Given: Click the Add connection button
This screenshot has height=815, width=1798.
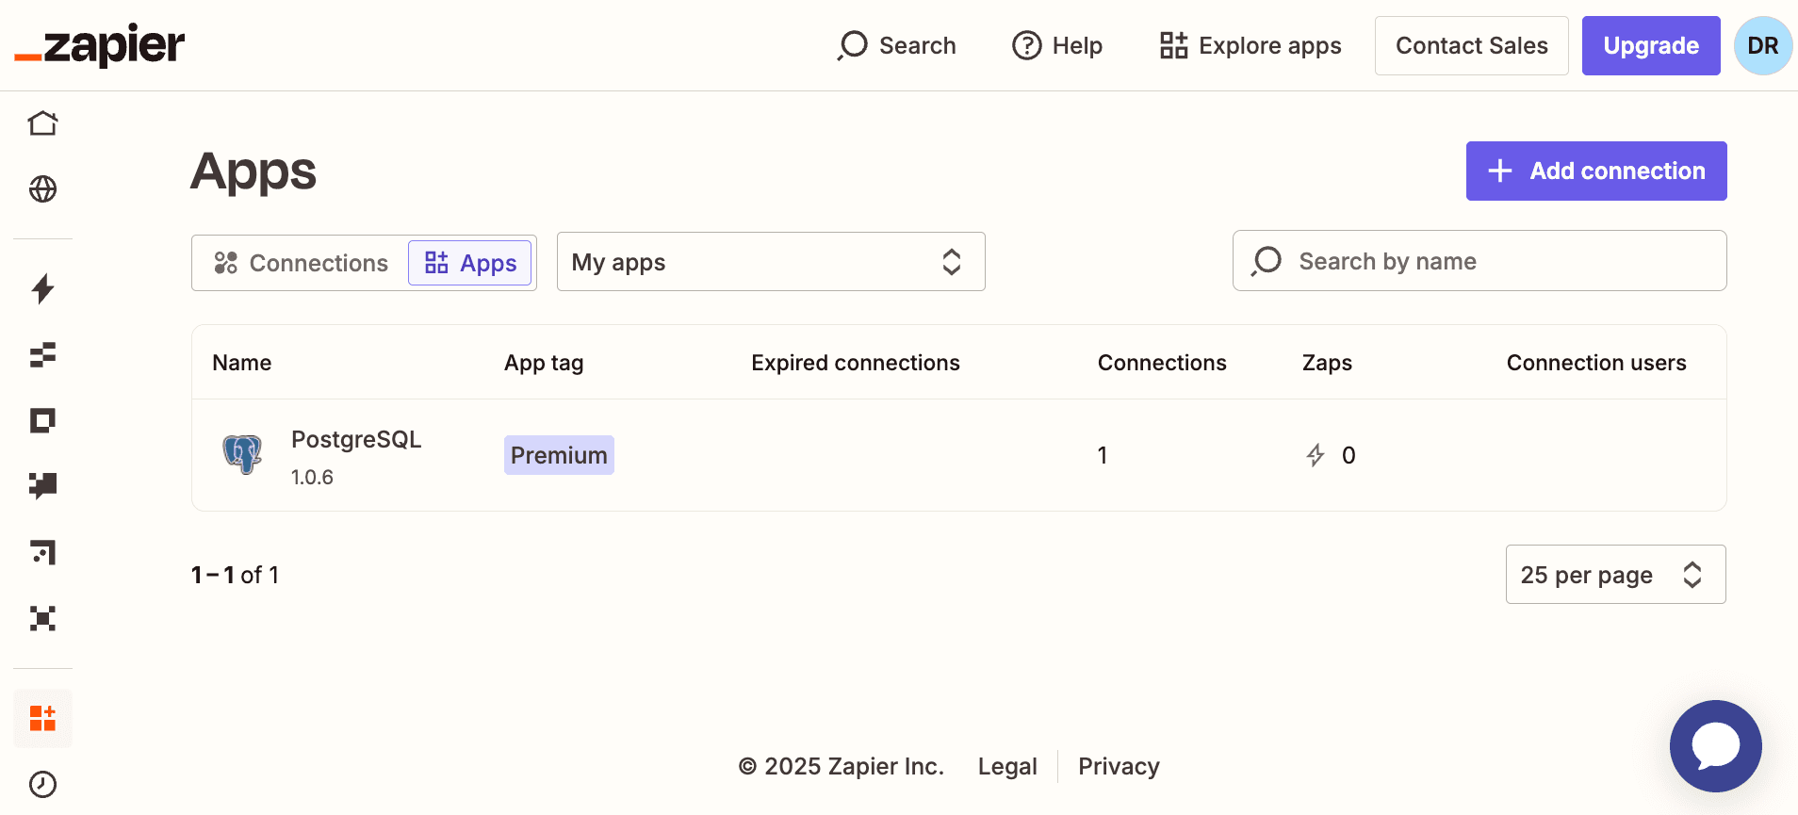Looking at the screenshot, I should click(x=1595, y=171).
